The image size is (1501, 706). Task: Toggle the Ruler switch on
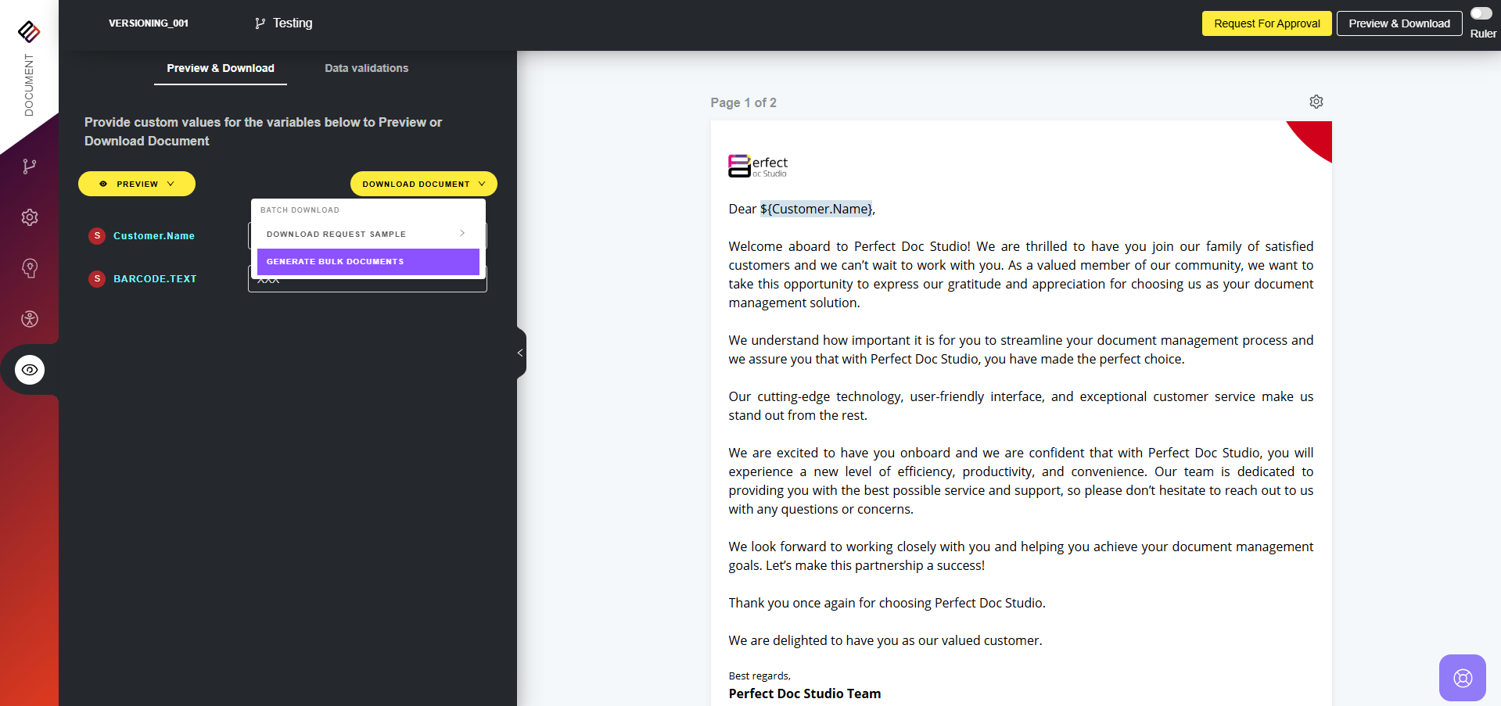point(1481,13)
